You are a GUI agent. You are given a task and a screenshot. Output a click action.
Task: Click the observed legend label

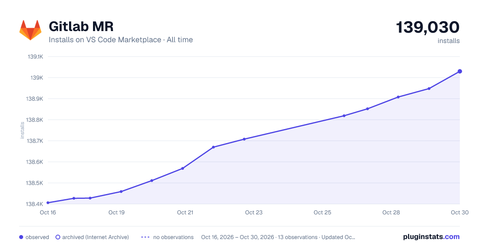37,237
